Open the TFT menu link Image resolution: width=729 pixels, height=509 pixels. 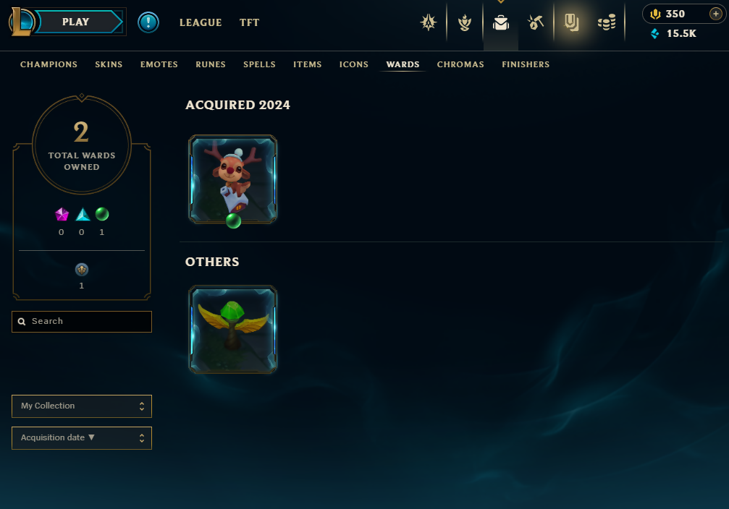pos(249,22)
